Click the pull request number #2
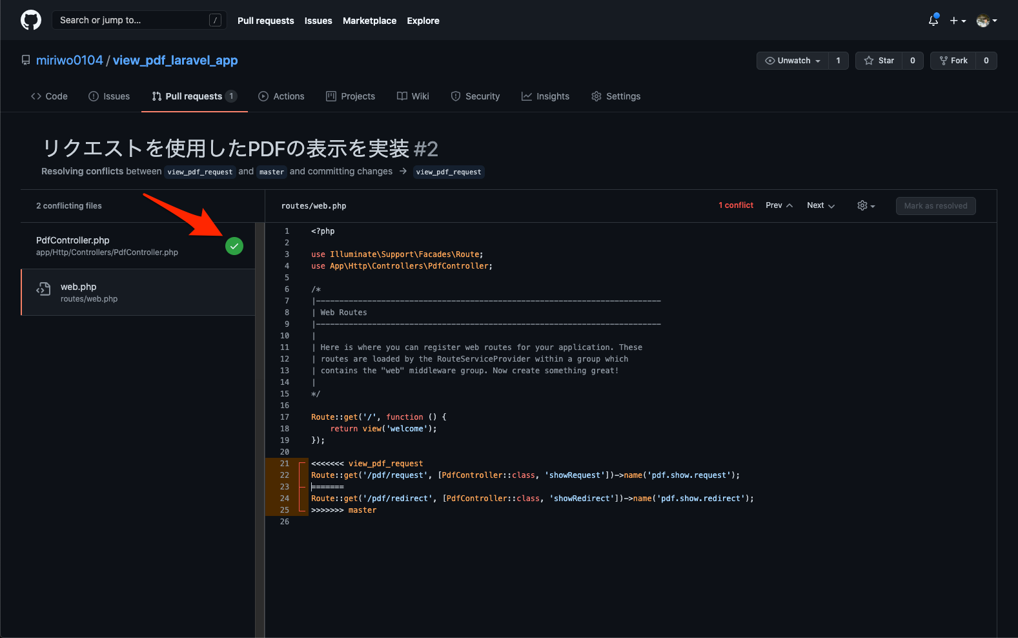Screen dimensions: 1018x638 426,149
